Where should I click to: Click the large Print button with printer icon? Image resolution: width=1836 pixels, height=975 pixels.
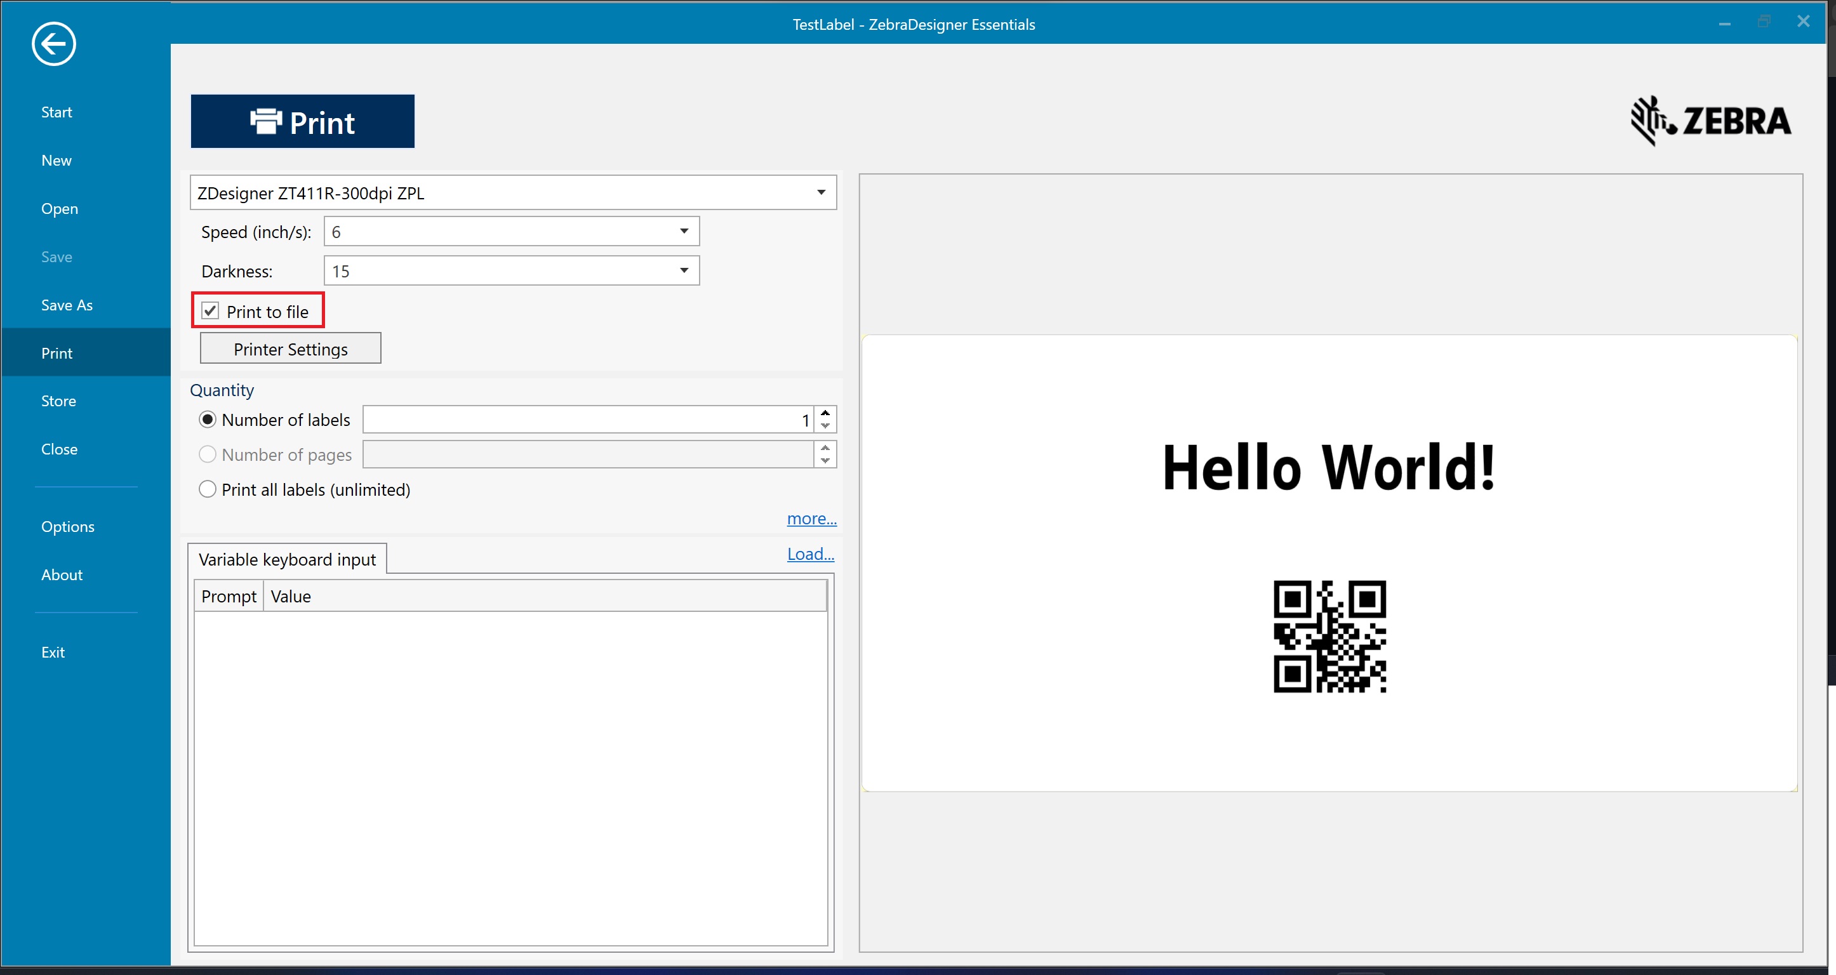tap(302, 122)
